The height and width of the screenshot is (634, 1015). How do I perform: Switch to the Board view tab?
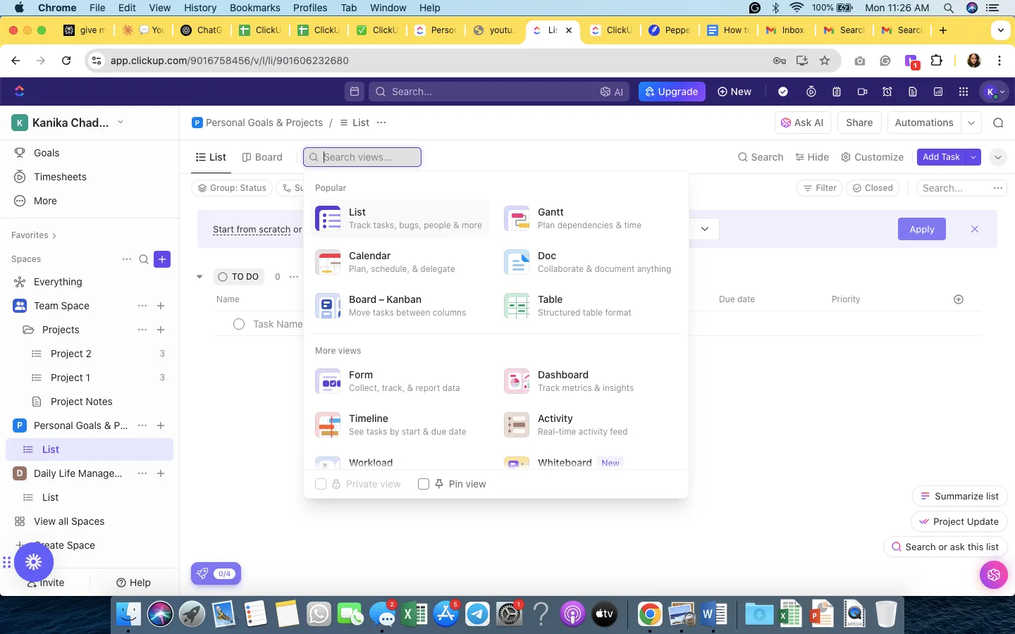(x=262, y=157)
